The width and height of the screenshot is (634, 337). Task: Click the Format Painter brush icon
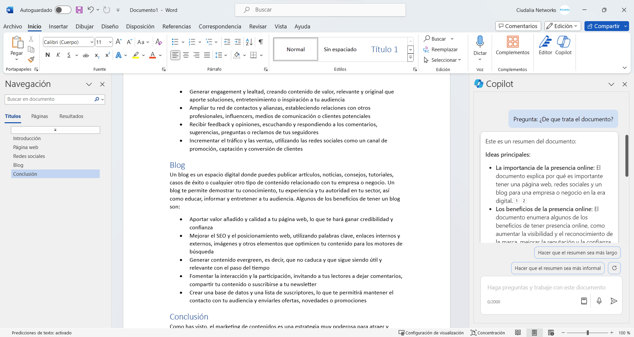(x=31, y=60)
